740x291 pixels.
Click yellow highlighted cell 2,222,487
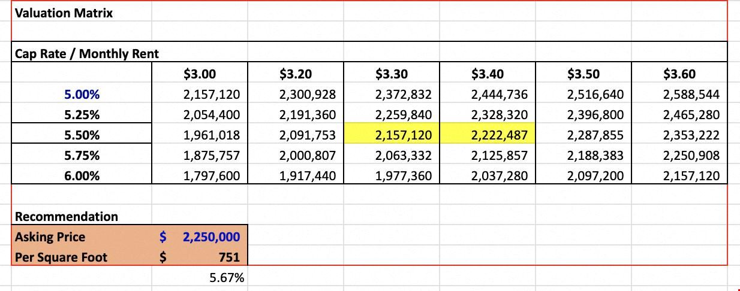488,135
